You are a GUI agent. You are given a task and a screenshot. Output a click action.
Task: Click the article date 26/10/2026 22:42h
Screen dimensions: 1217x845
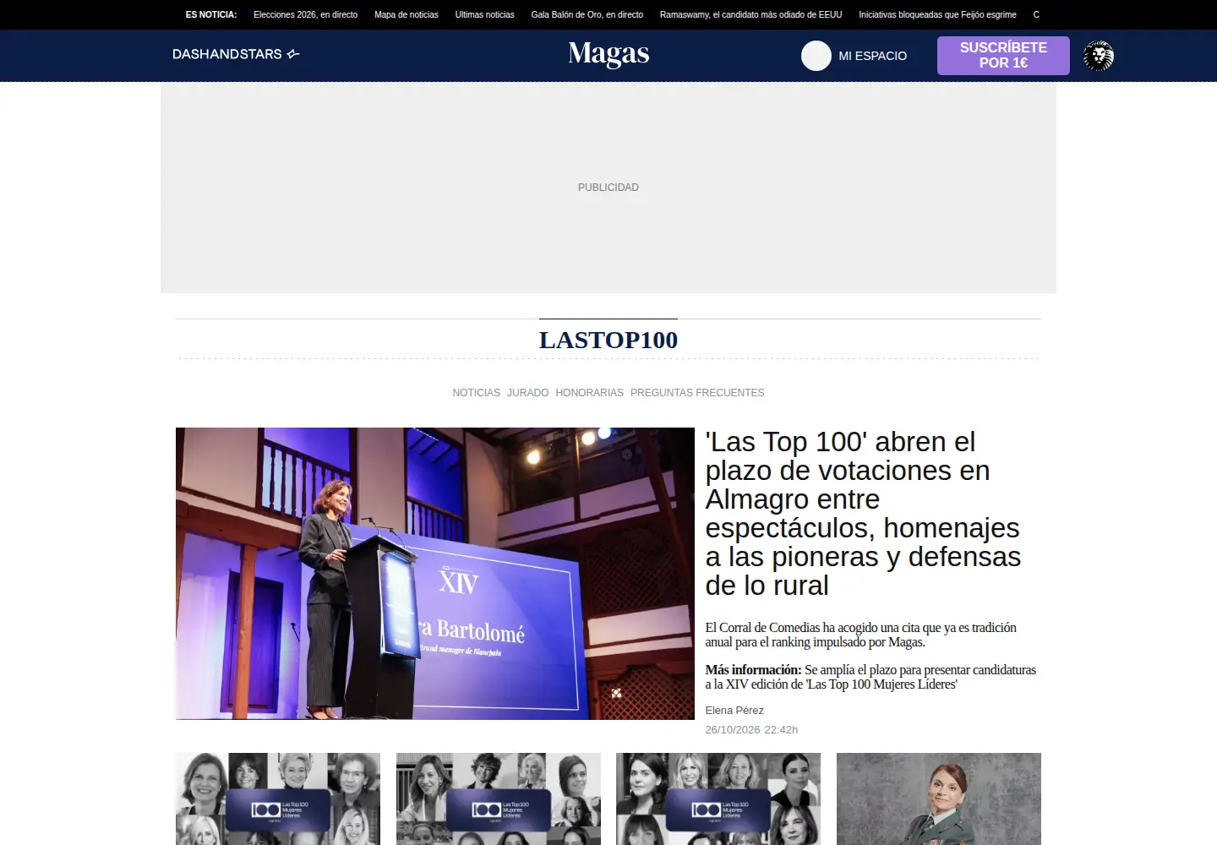pyautogui.click(x=751, y=730)
